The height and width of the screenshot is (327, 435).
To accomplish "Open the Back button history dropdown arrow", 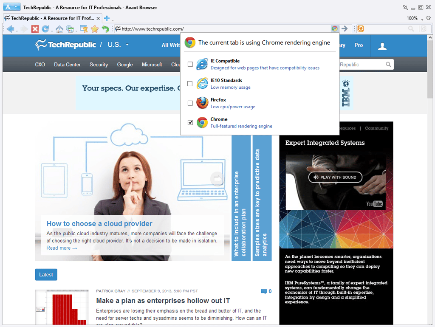I will coord(17,31).
